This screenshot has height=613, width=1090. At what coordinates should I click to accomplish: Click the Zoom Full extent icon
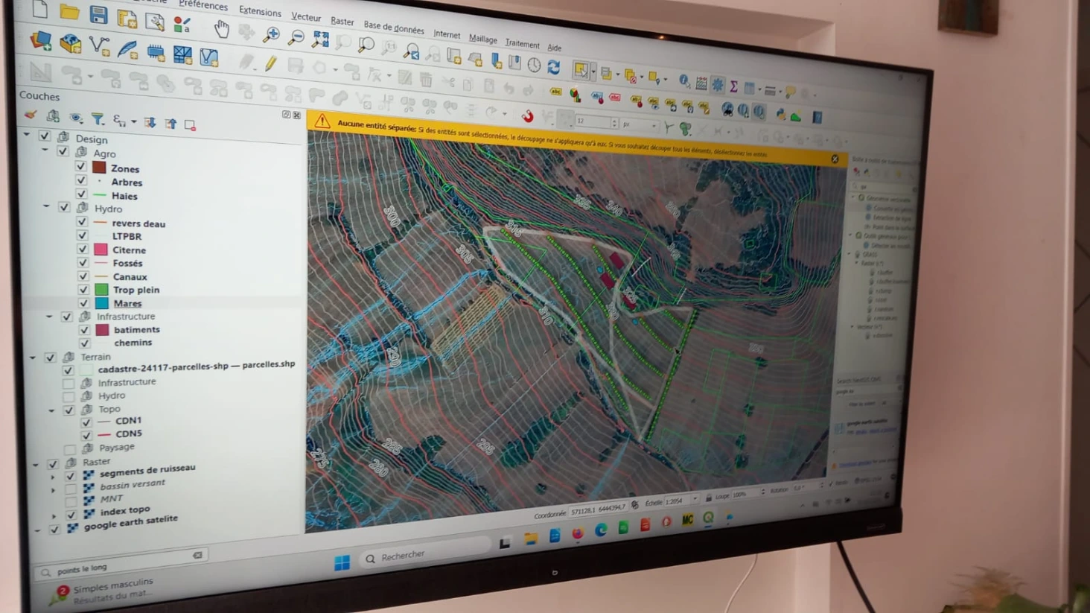[321, 39]
